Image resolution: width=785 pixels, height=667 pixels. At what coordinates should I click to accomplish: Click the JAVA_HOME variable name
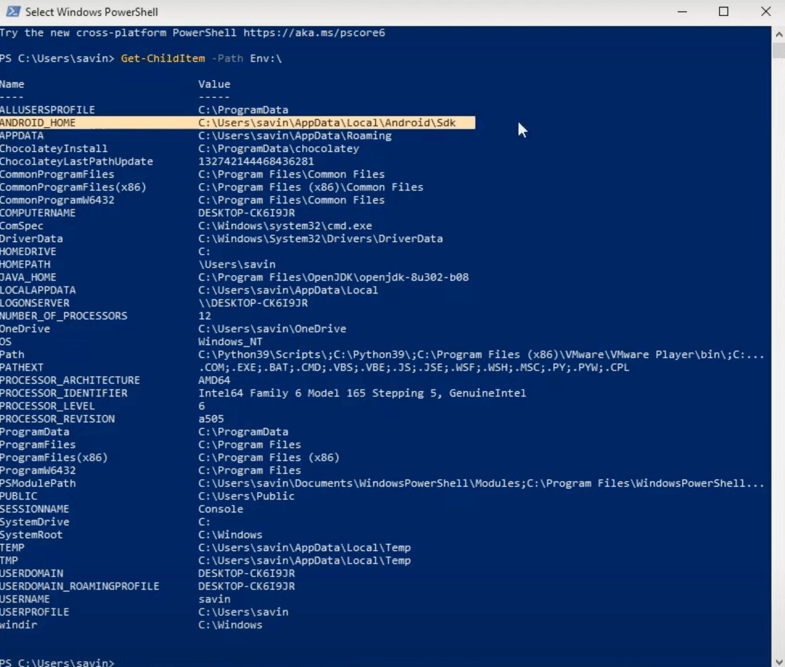point(28,277)
